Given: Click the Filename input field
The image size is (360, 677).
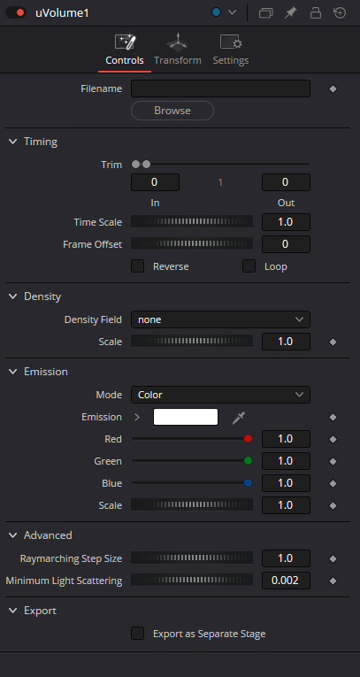Looking at the screenshot, I should (220, 88).
